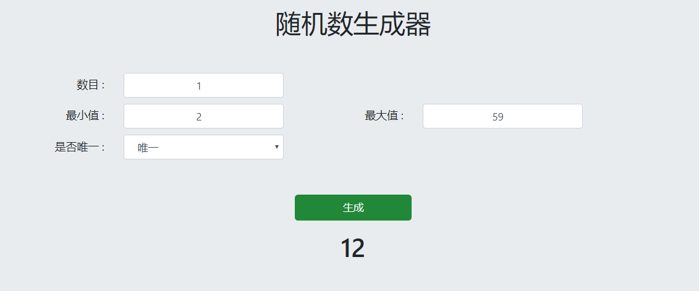Click the 生成 button
Screen dimensions: 699x291
[353, 208]
